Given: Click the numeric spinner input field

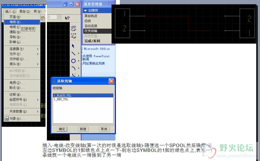Looking at the screenshot, I should tap(53, 17).
